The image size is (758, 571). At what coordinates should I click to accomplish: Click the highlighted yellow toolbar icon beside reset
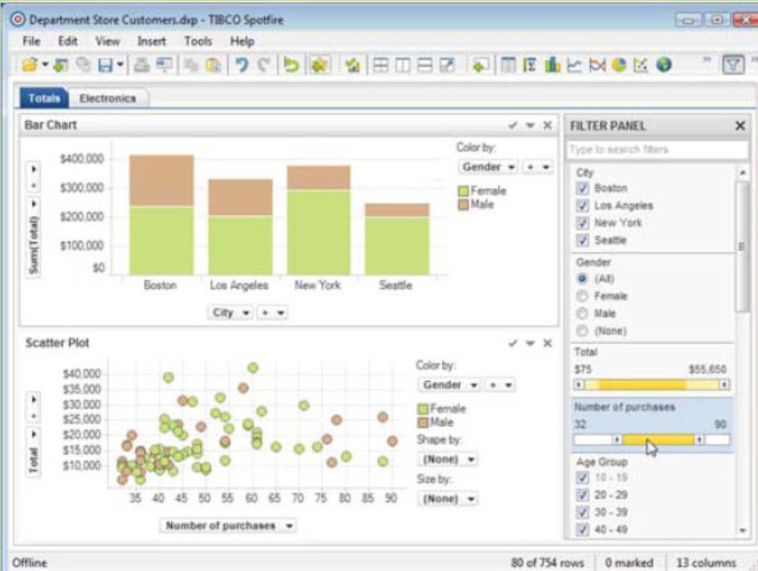point(319,65)
